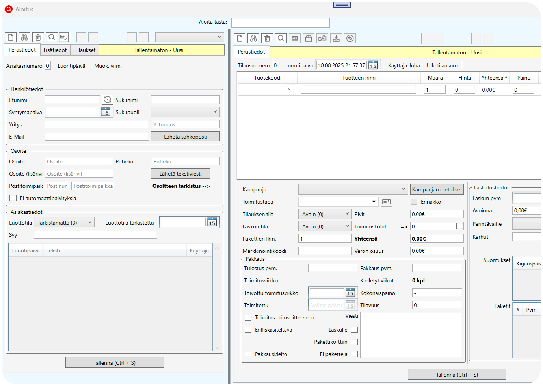Switch to the Lisätiedot tab
The image size is (543, 386).
pyautogui.click(x=55, y=50)
